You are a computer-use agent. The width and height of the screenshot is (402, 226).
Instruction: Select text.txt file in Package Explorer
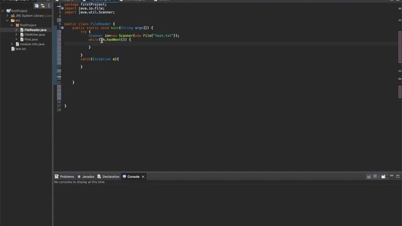21,49
